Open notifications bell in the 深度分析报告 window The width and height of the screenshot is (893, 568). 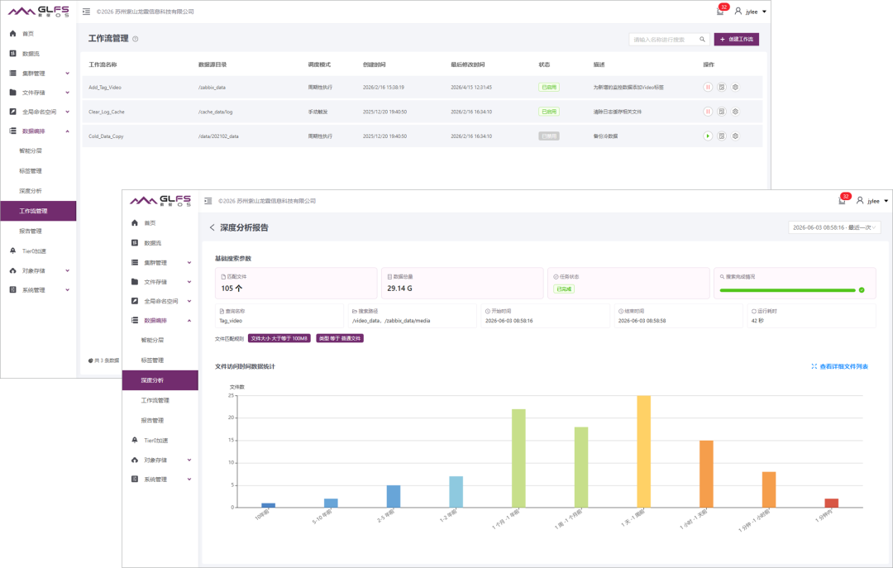[x=842, y=201]
